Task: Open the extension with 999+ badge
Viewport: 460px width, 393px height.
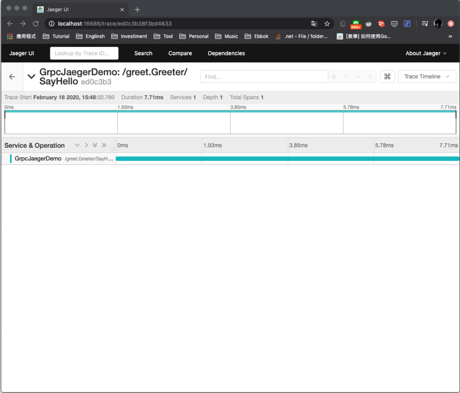Action: pyautogui.click(x=356, y=24)
